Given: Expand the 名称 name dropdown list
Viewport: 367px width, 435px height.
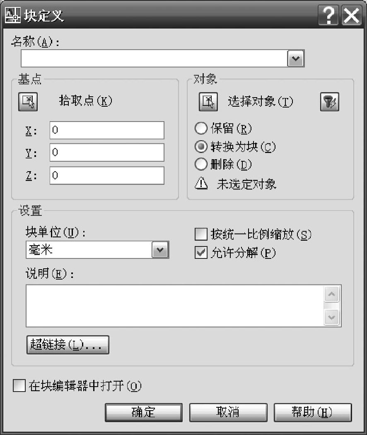Looking at the screenshot, I should coord(295,59).
